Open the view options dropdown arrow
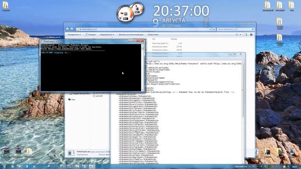This screenshot has width=301, height=169. pos(240,35)
